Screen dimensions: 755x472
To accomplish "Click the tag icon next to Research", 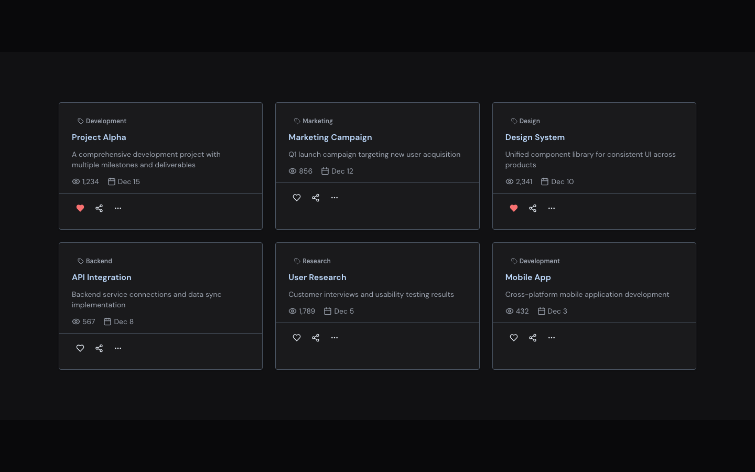I will [x=297, y=261].
